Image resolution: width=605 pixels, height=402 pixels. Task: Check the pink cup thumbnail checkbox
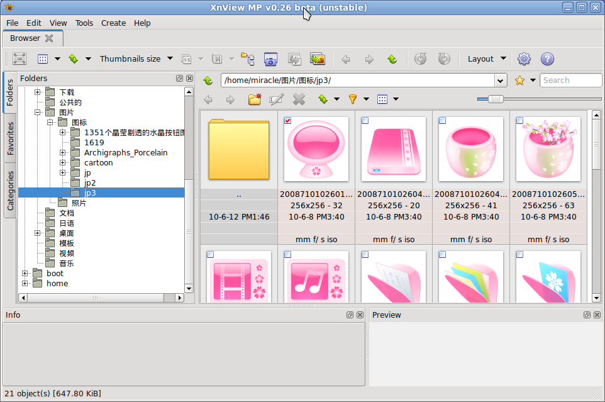pos(443,121)
